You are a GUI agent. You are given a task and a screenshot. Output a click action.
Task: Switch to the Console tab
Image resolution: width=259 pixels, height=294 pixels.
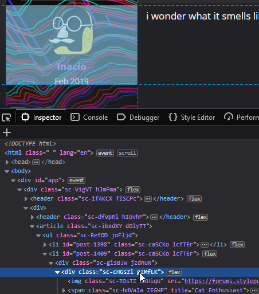[89, 117]
